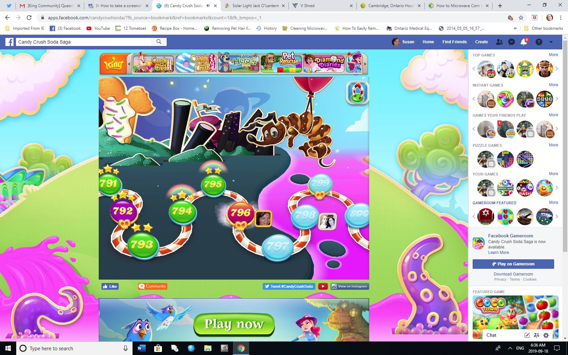This screenshot has height=355, width=568.
Task: Reload the current page
Action: pos(29,18)
